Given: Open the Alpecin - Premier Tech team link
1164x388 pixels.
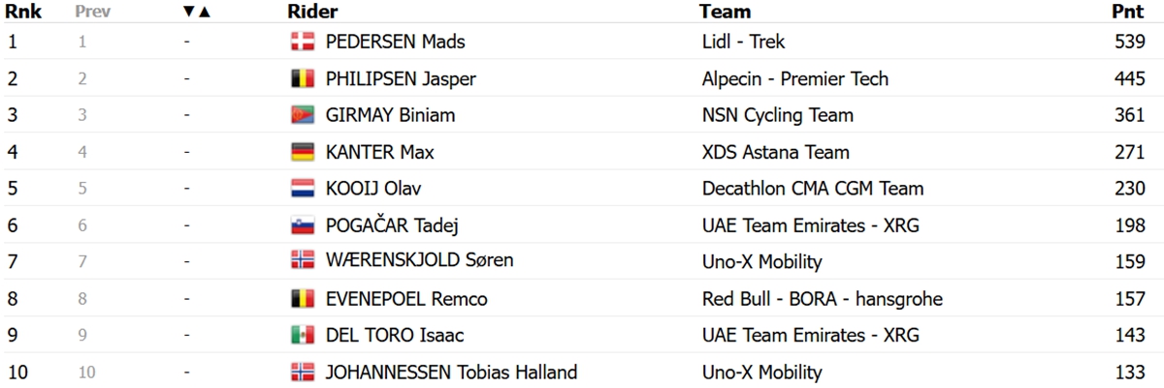Looking at the screenshot, I should pyautogui.click(x=794, y=78).
